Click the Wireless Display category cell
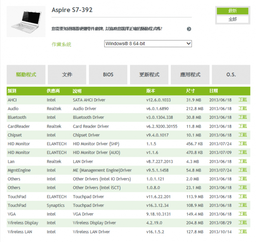 pos(23,223)
